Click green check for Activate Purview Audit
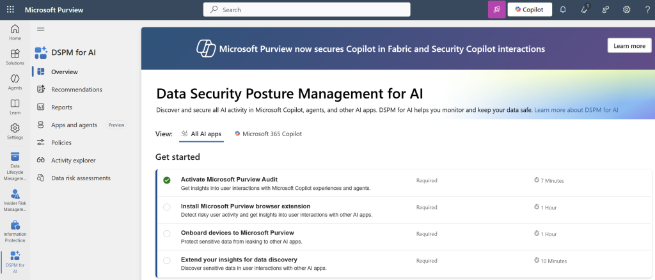Image resolution: width=655 pixels, height=280 pixels. 167,180
